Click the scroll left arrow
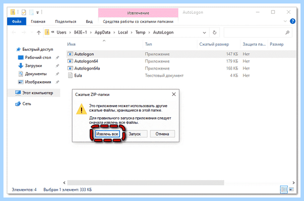Screen dimensions: 304x201 point(64,183)
